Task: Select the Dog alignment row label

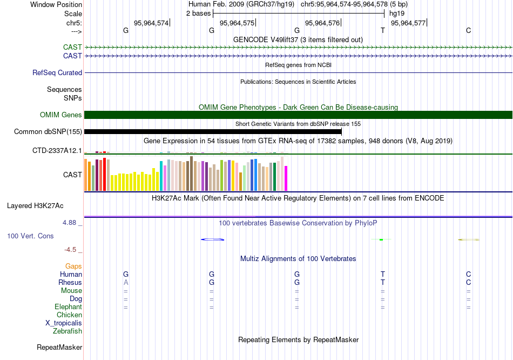Action: 76,299
